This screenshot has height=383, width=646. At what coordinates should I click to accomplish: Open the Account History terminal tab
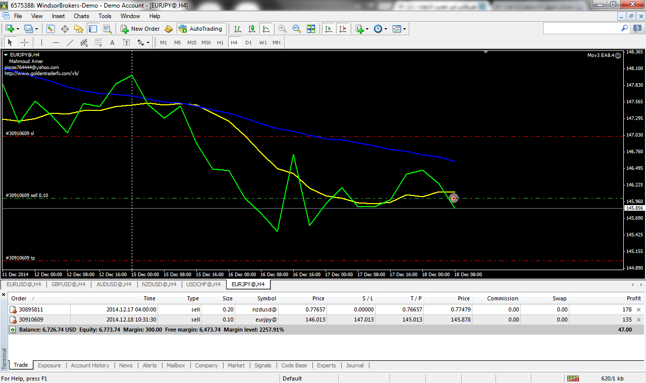[x=90, y=365]
